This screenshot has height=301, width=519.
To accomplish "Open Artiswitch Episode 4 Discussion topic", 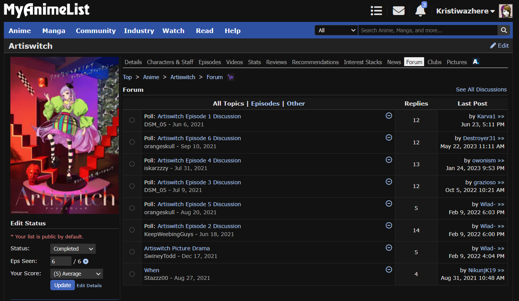I will point(199,160).
